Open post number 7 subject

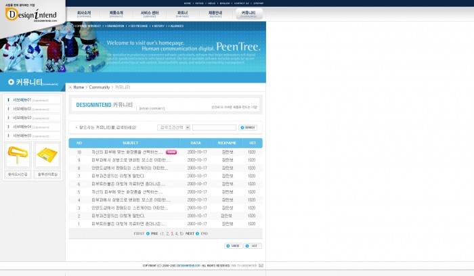[118, 176]
